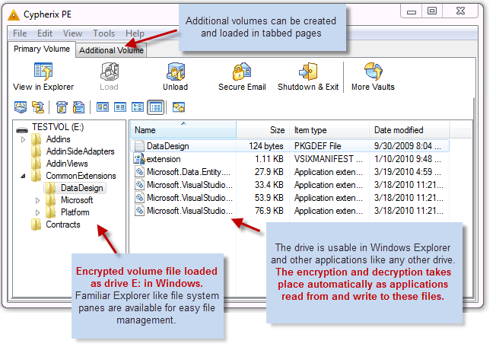Click Shutdown & Exit icon
The height and width of the screenshot is (347, 496).
click(308, 71)
